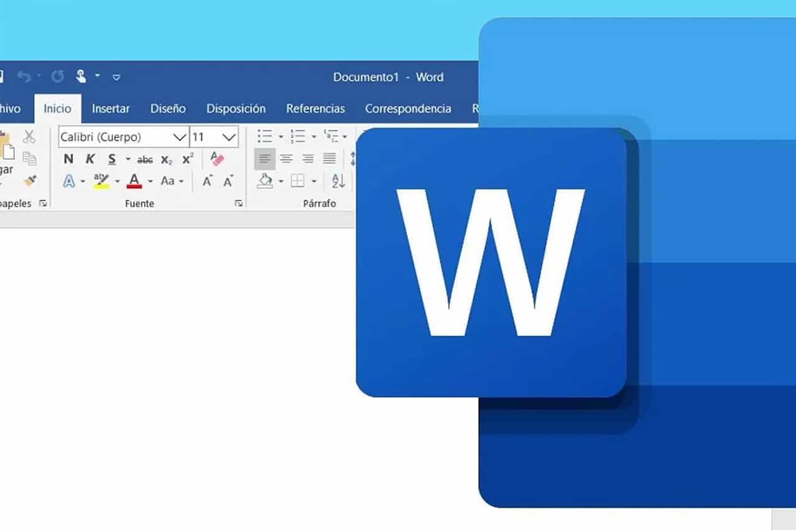Viewport: 796px width, 530px height.
Task: Click the Sort A-Z icon
Action: tap(338, 181)
